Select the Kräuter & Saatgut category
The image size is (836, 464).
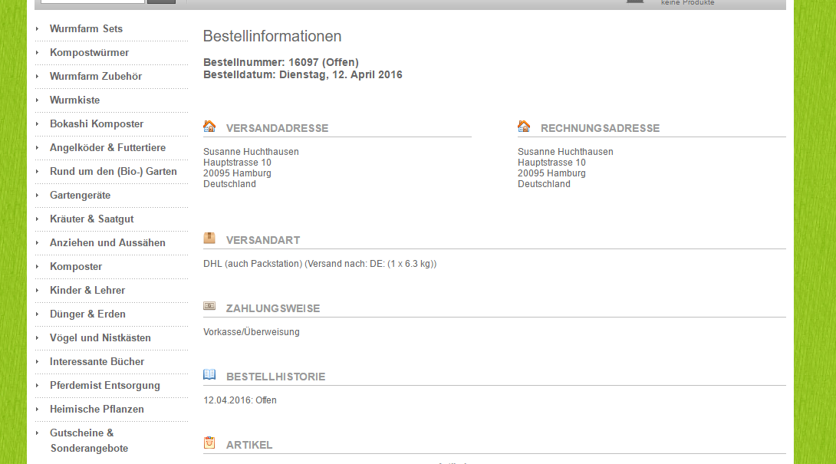(91, 219)
